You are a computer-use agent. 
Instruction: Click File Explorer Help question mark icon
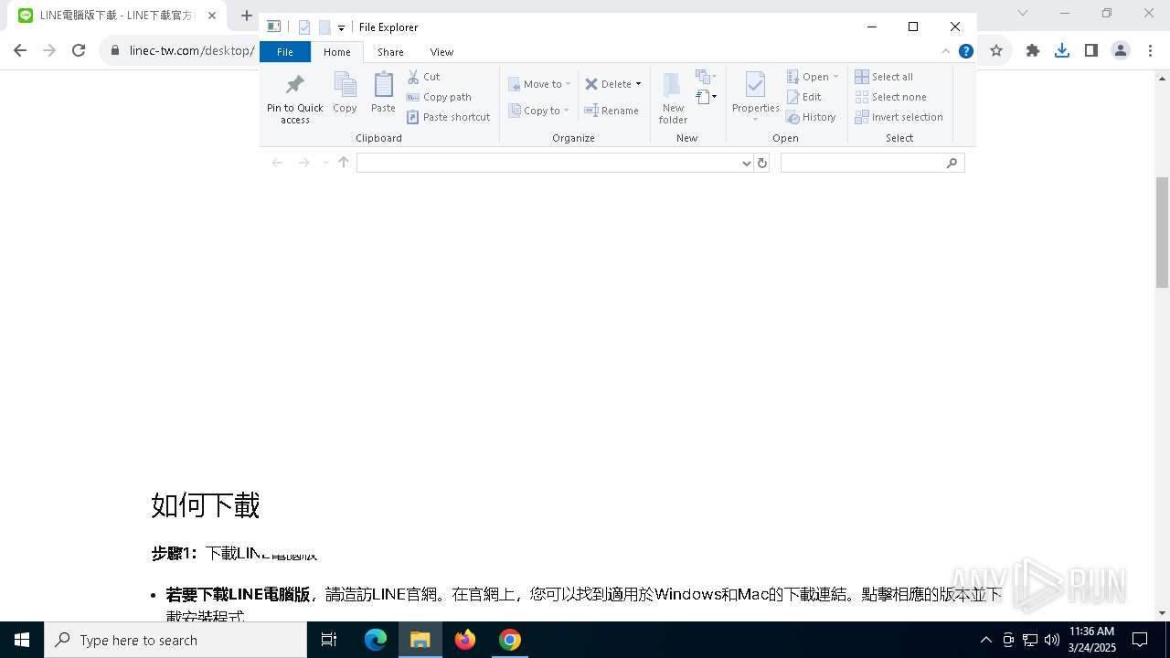(965, 51)
